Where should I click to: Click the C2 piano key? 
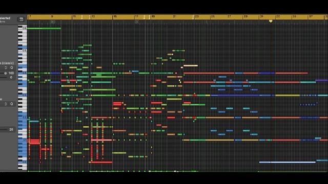(23, 118)
